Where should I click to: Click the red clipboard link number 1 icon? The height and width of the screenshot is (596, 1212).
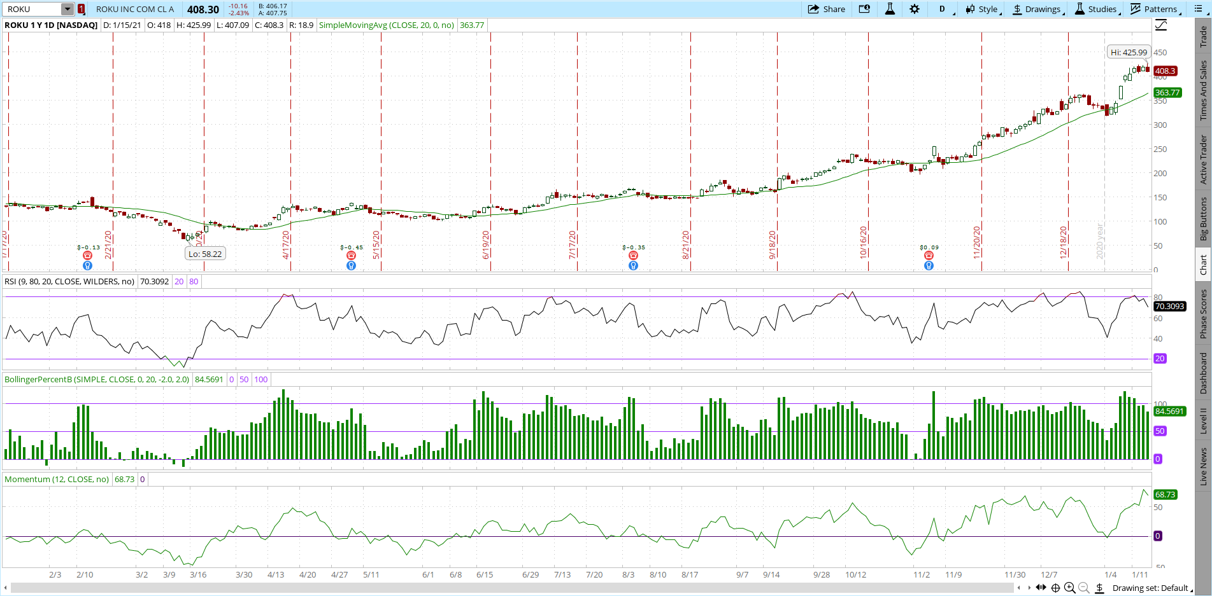(82, 9)
